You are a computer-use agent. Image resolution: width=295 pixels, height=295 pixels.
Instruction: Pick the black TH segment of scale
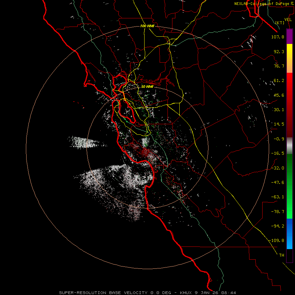click(289, 256)
